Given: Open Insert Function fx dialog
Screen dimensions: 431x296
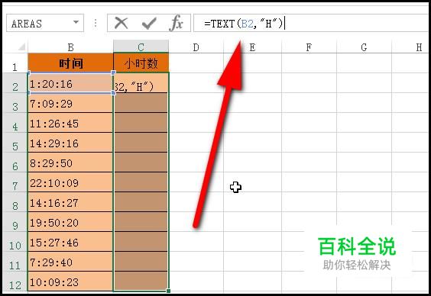Looking at the screenshot, I should coord(176,23).
